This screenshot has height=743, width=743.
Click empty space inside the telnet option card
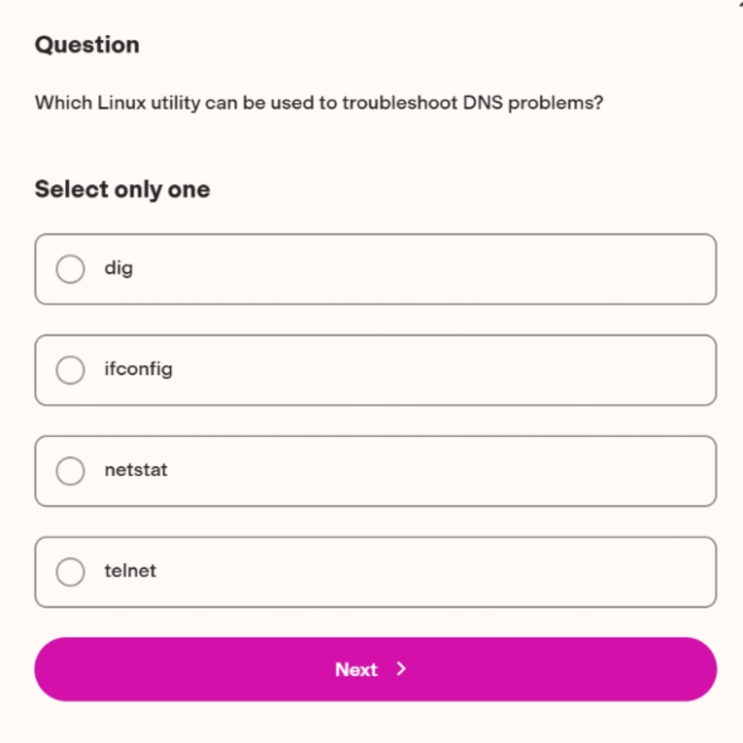tap(426, 572)
